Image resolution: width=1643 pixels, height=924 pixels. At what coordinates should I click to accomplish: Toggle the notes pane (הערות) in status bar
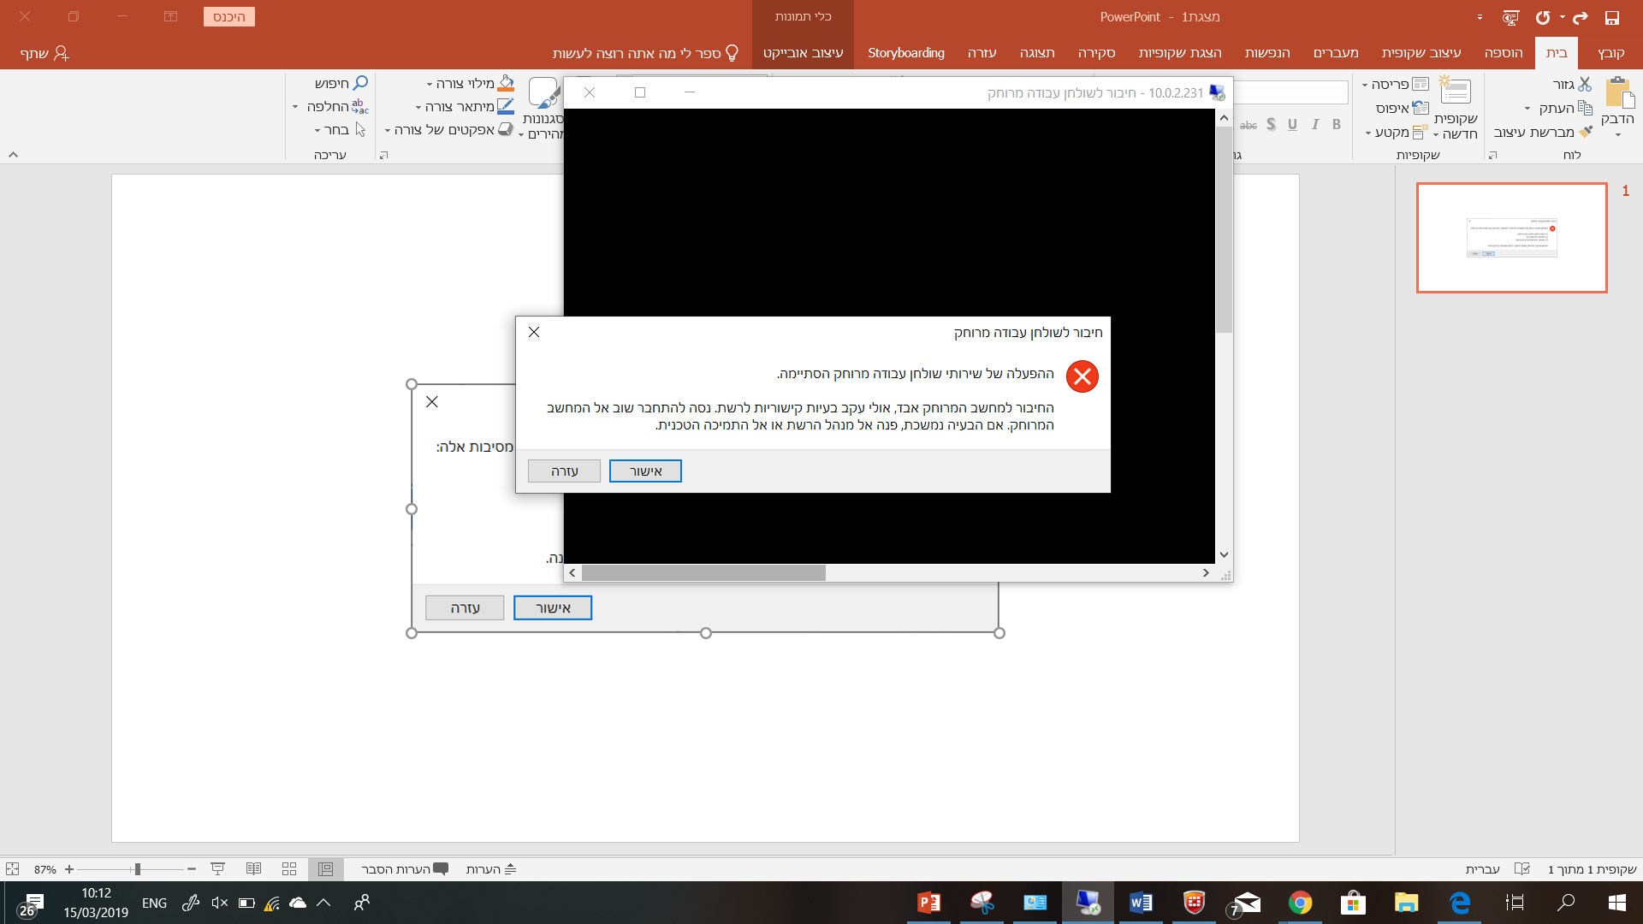click(x=491, y=869)
